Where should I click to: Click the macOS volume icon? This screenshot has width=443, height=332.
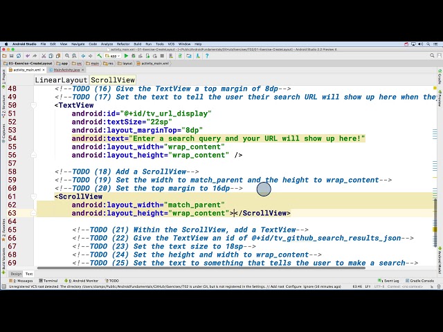[x=421, y=44]
